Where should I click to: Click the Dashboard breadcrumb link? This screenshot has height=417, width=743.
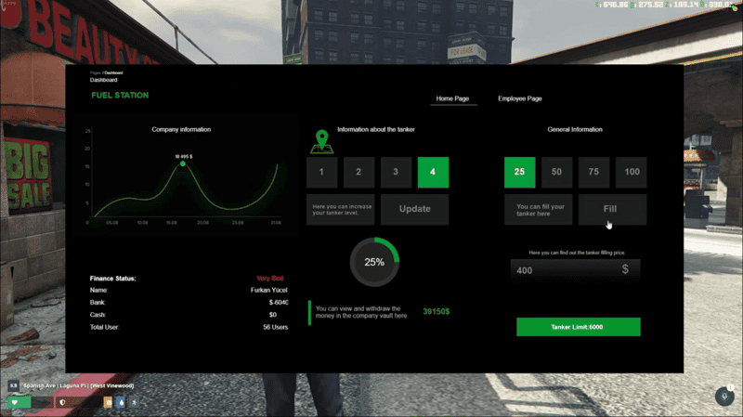(x=113, y=73)
